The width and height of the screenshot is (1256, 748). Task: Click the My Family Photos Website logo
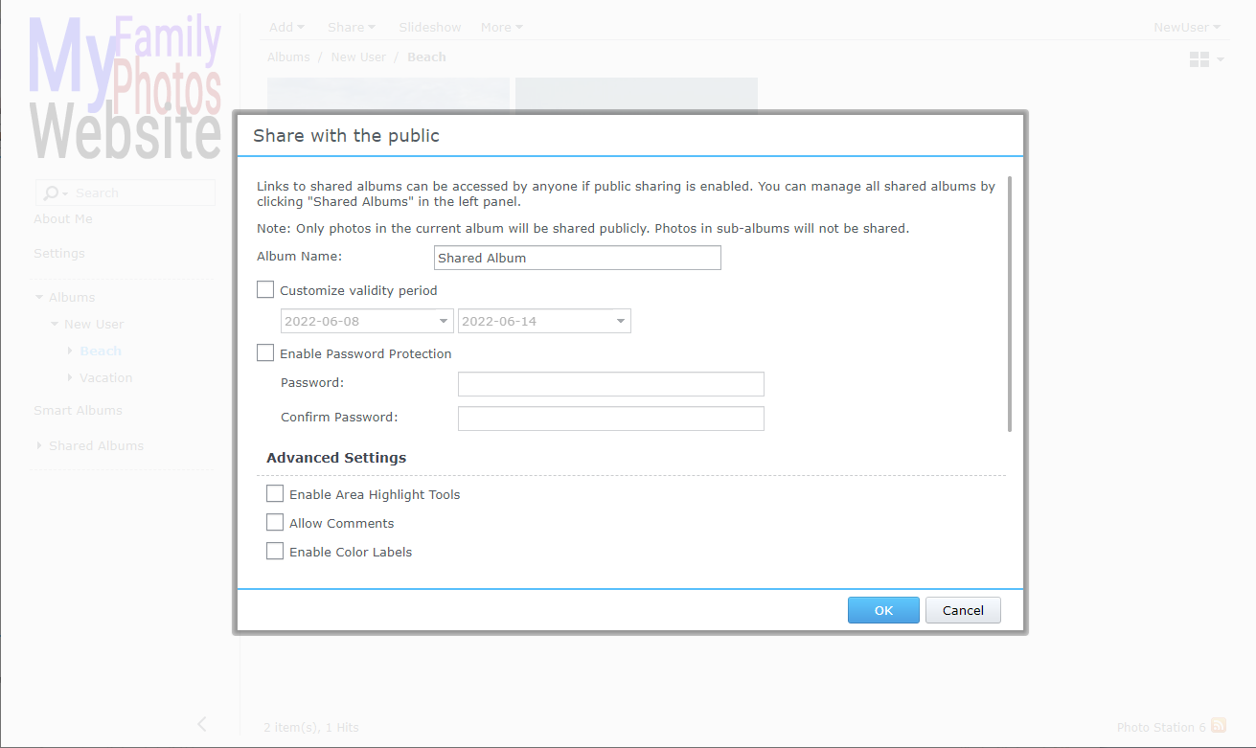(125, 88)
